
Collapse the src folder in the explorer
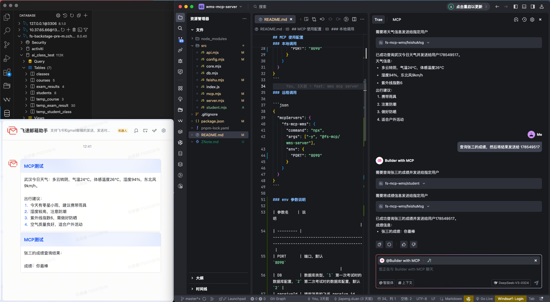pos(192,46)
